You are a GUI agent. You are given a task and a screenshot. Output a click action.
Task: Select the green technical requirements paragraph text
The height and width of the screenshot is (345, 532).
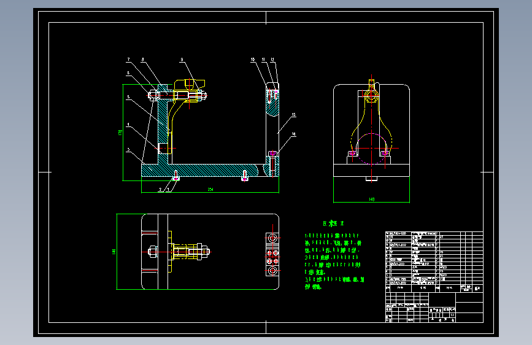pyautogui.click(x=334, y=261)
